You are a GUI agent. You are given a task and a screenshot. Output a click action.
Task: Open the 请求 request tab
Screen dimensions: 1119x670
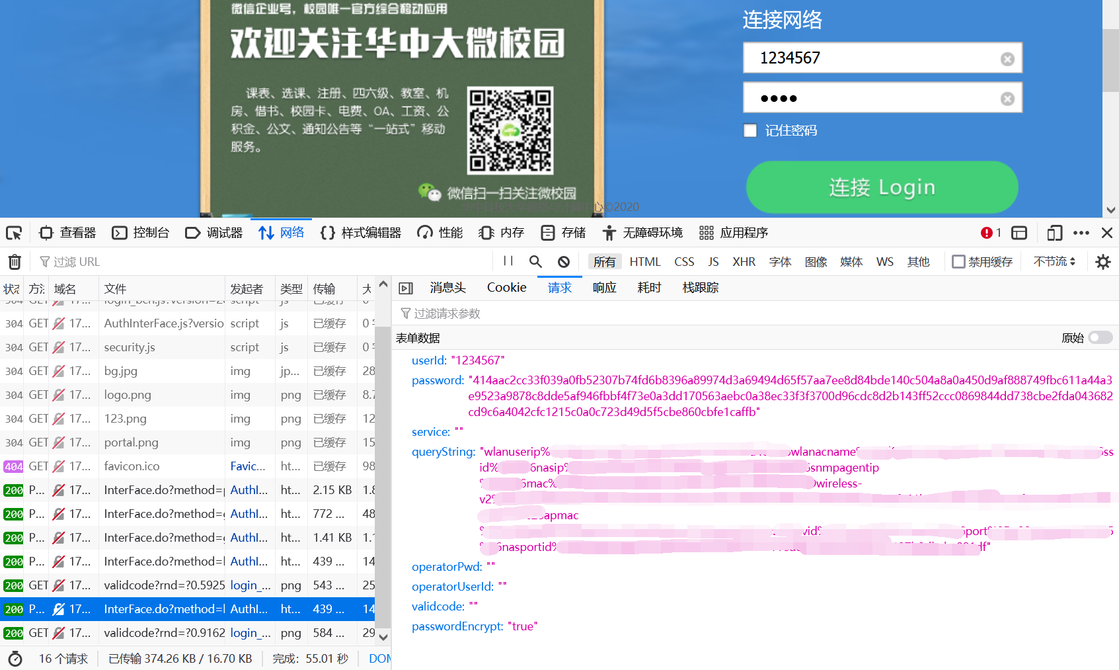pyautogui.click(x=559, y=288)
